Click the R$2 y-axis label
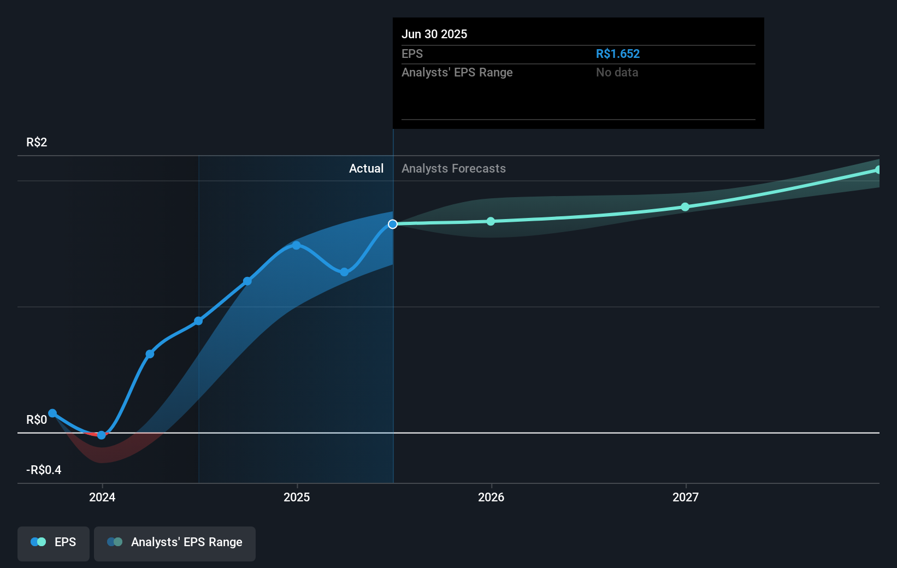 coord(37,143)
